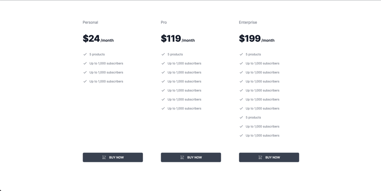Click the $24 /month price

[x=98, y=39]
